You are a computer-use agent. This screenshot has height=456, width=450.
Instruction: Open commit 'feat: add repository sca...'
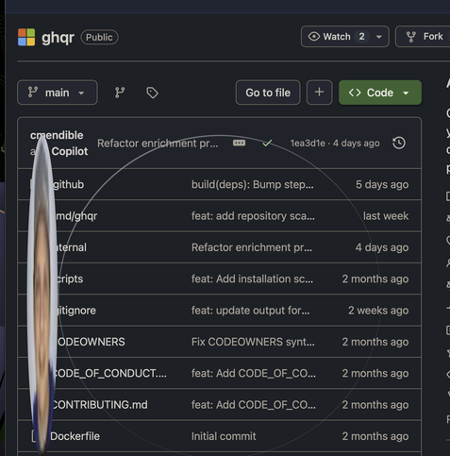pyautogui.click(x=253, y=216)
